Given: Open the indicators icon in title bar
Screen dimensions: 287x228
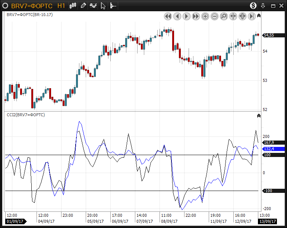Looking at the screenshot, I should [x=93, y=6].
